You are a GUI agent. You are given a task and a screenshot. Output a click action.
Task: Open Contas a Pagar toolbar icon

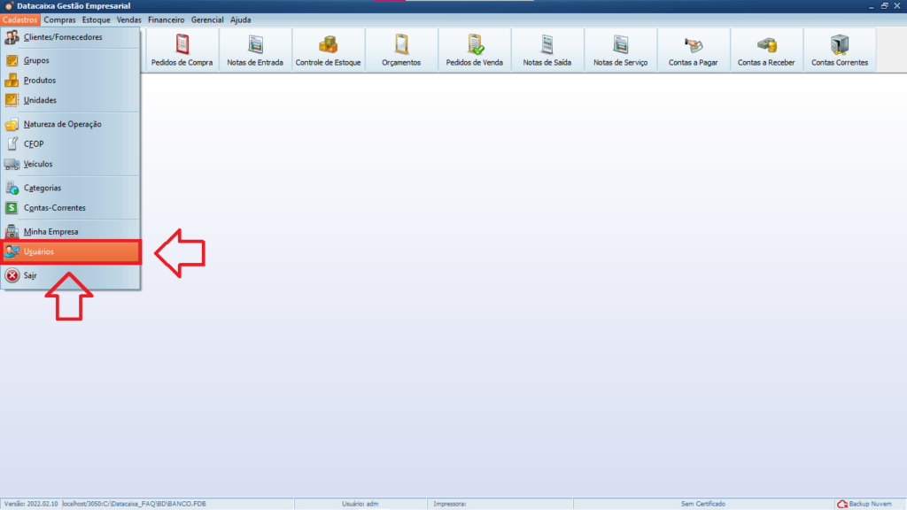pos(693,44)
